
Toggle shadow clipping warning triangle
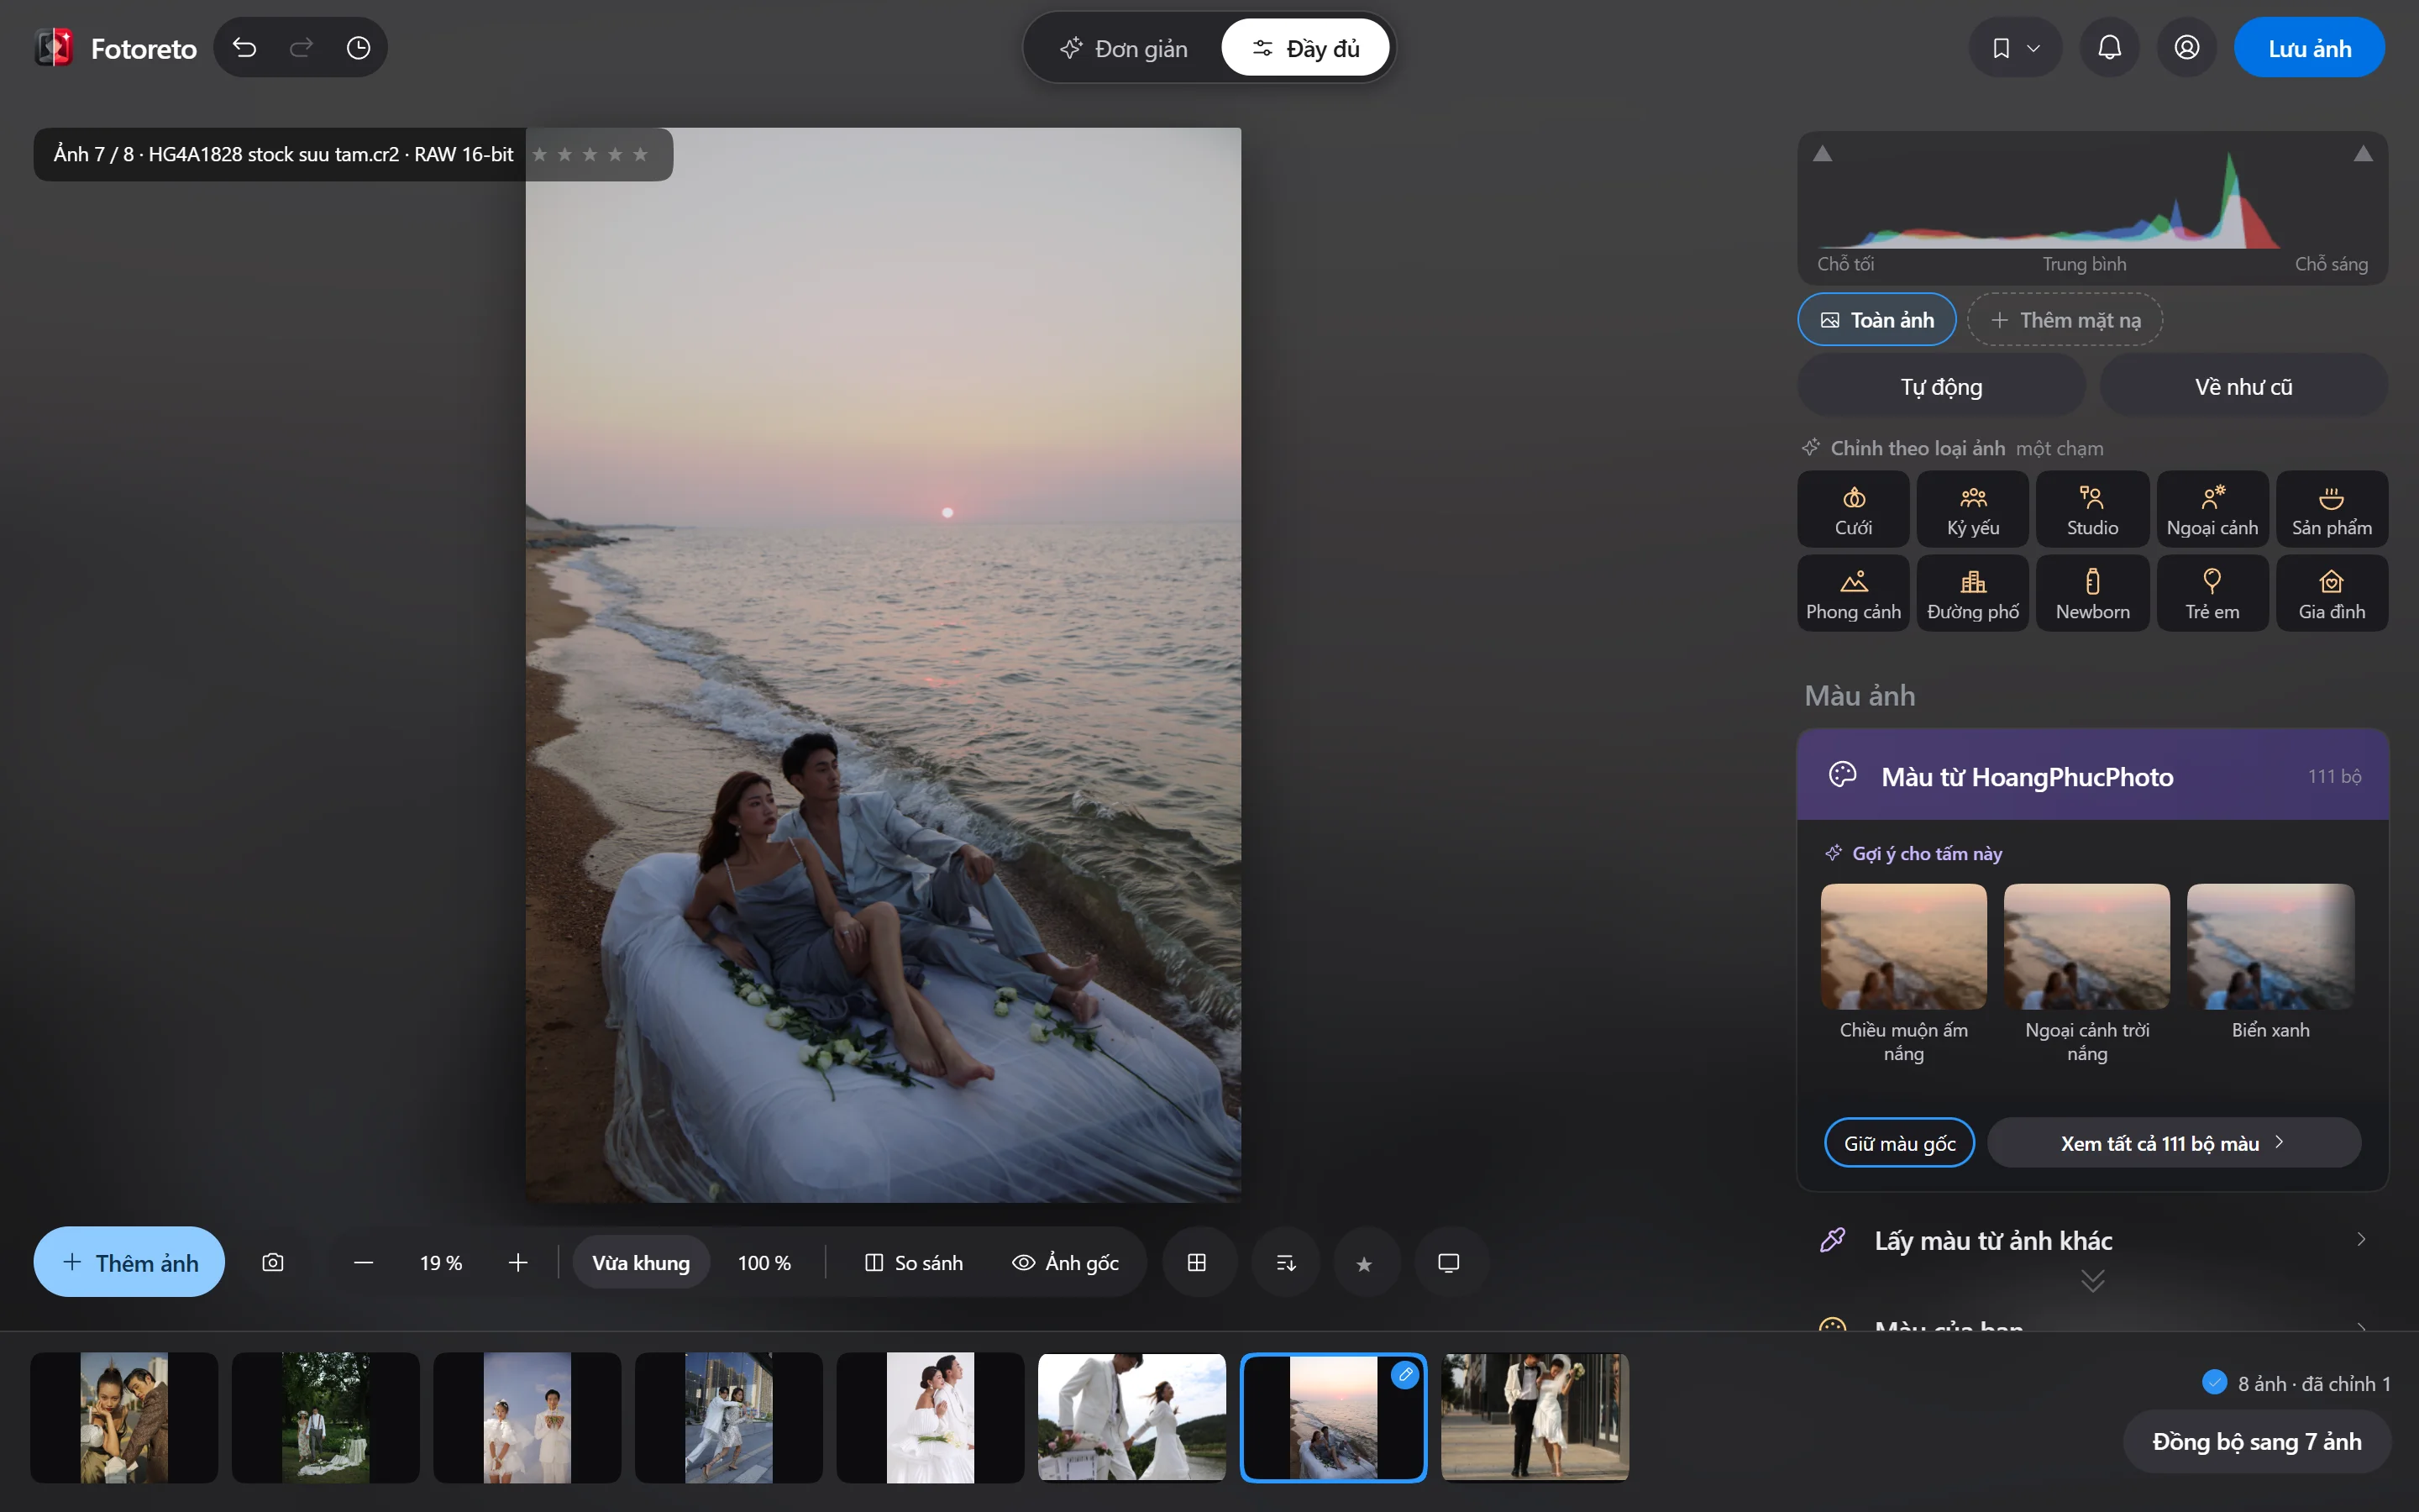click(1823, 154)
